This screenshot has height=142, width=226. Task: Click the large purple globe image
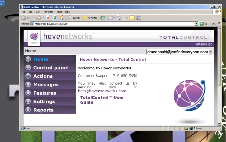click(x=189, y=96)
